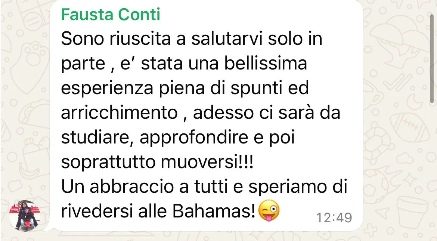Click the word approfondire in the message

(194, 138)
